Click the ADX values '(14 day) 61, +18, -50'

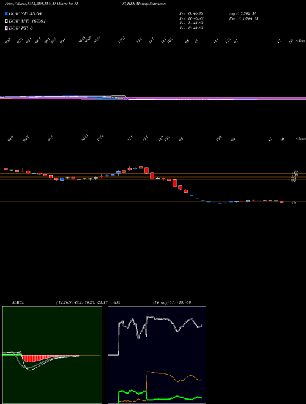click(x=172, y=302)
